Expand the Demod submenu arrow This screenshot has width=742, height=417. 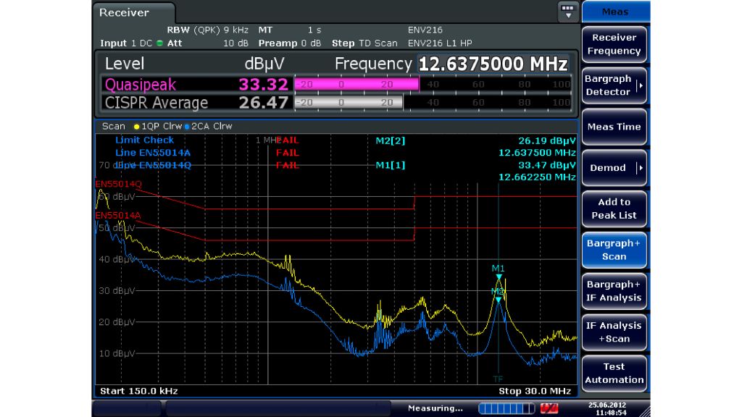(x=639, y=168)
